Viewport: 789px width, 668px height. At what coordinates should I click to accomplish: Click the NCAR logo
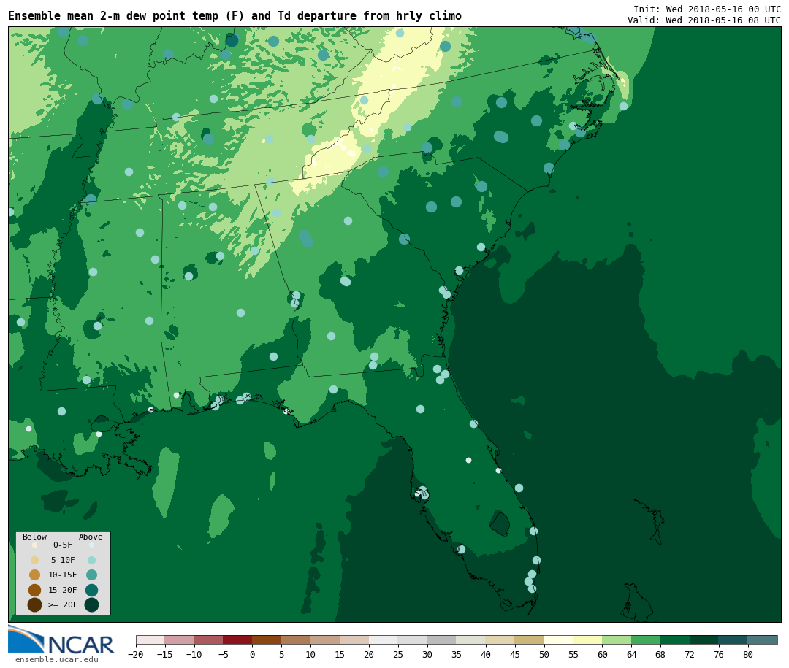(x=61, y=640)
